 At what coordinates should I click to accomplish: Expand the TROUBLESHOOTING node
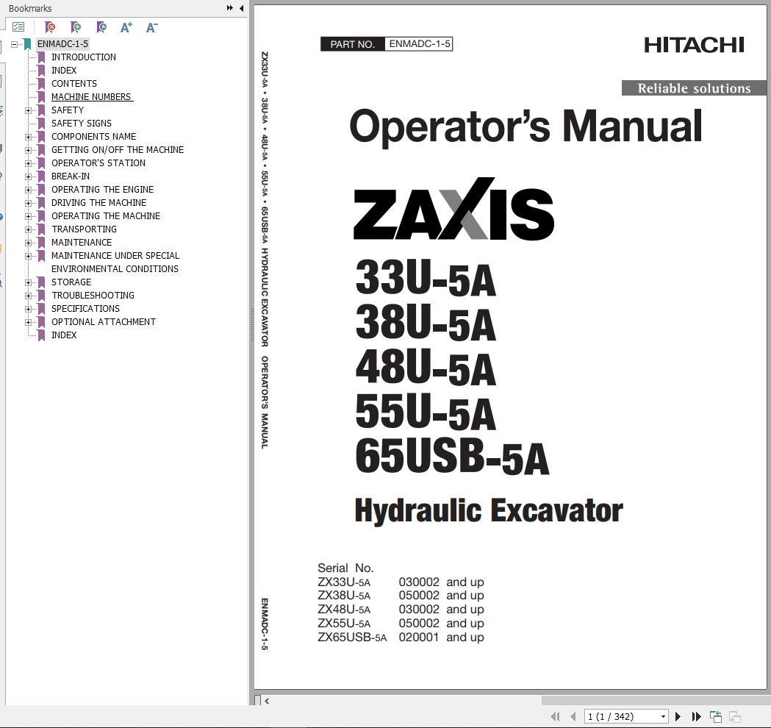[x=28, y=296]
